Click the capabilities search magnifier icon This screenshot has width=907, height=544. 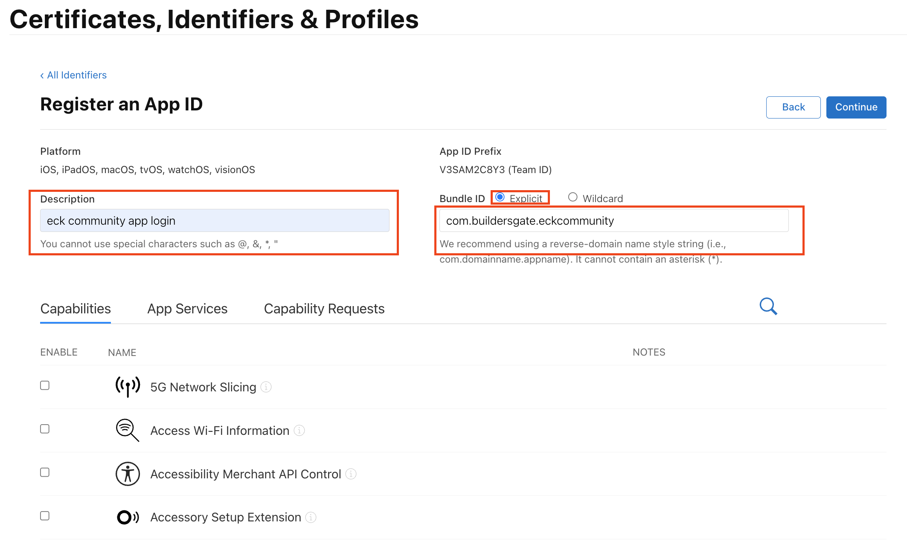768,306
